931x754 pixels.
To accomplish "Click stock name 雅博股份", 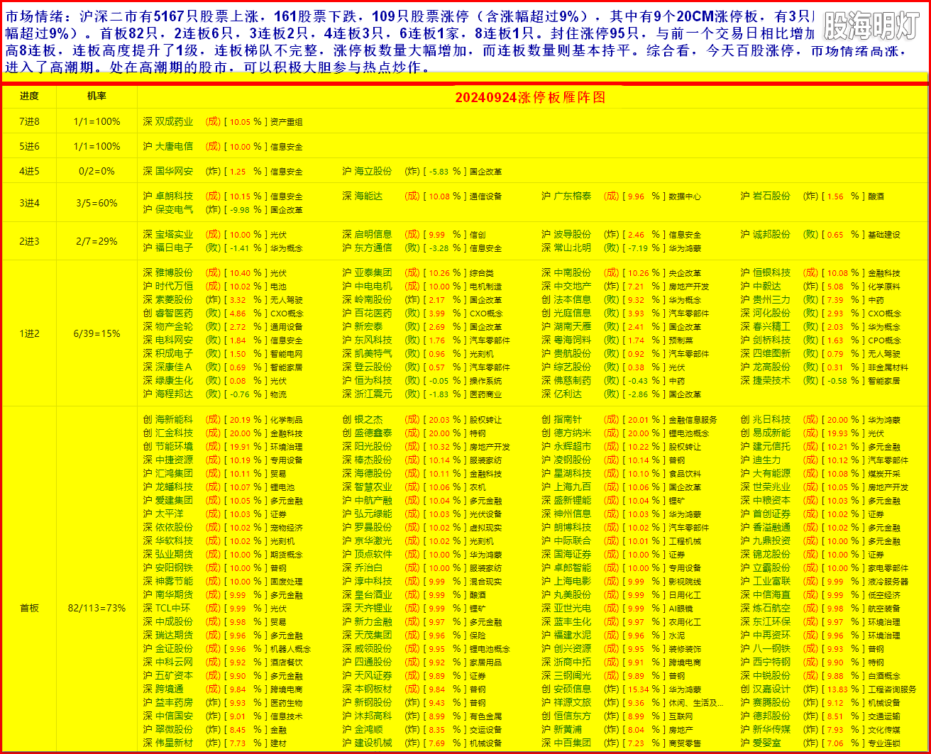I will 174,272.
